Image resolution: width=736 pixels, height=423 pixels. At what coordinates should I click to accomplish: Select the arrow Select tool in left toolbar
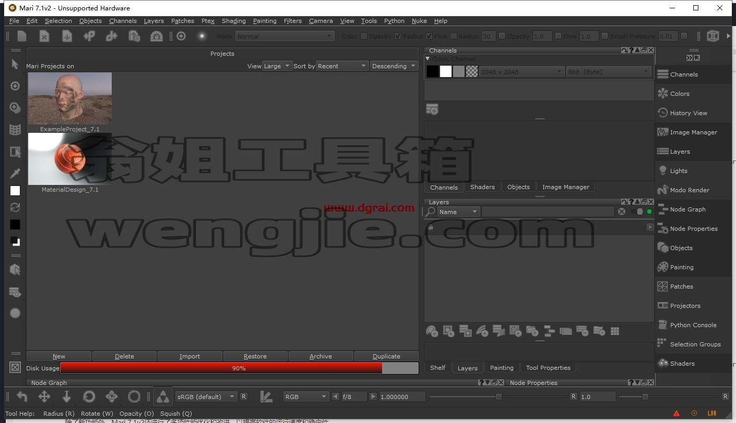pos(15,64)
